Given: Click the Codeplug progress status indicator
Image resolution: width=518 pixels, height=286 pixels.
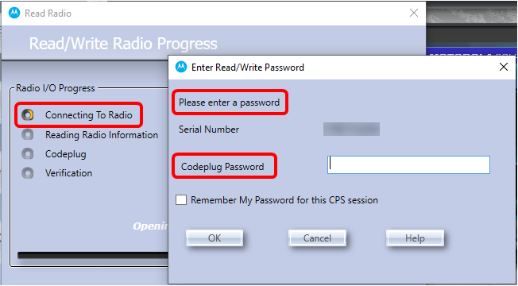Looking at the screenshot, I should coord(28,154).
